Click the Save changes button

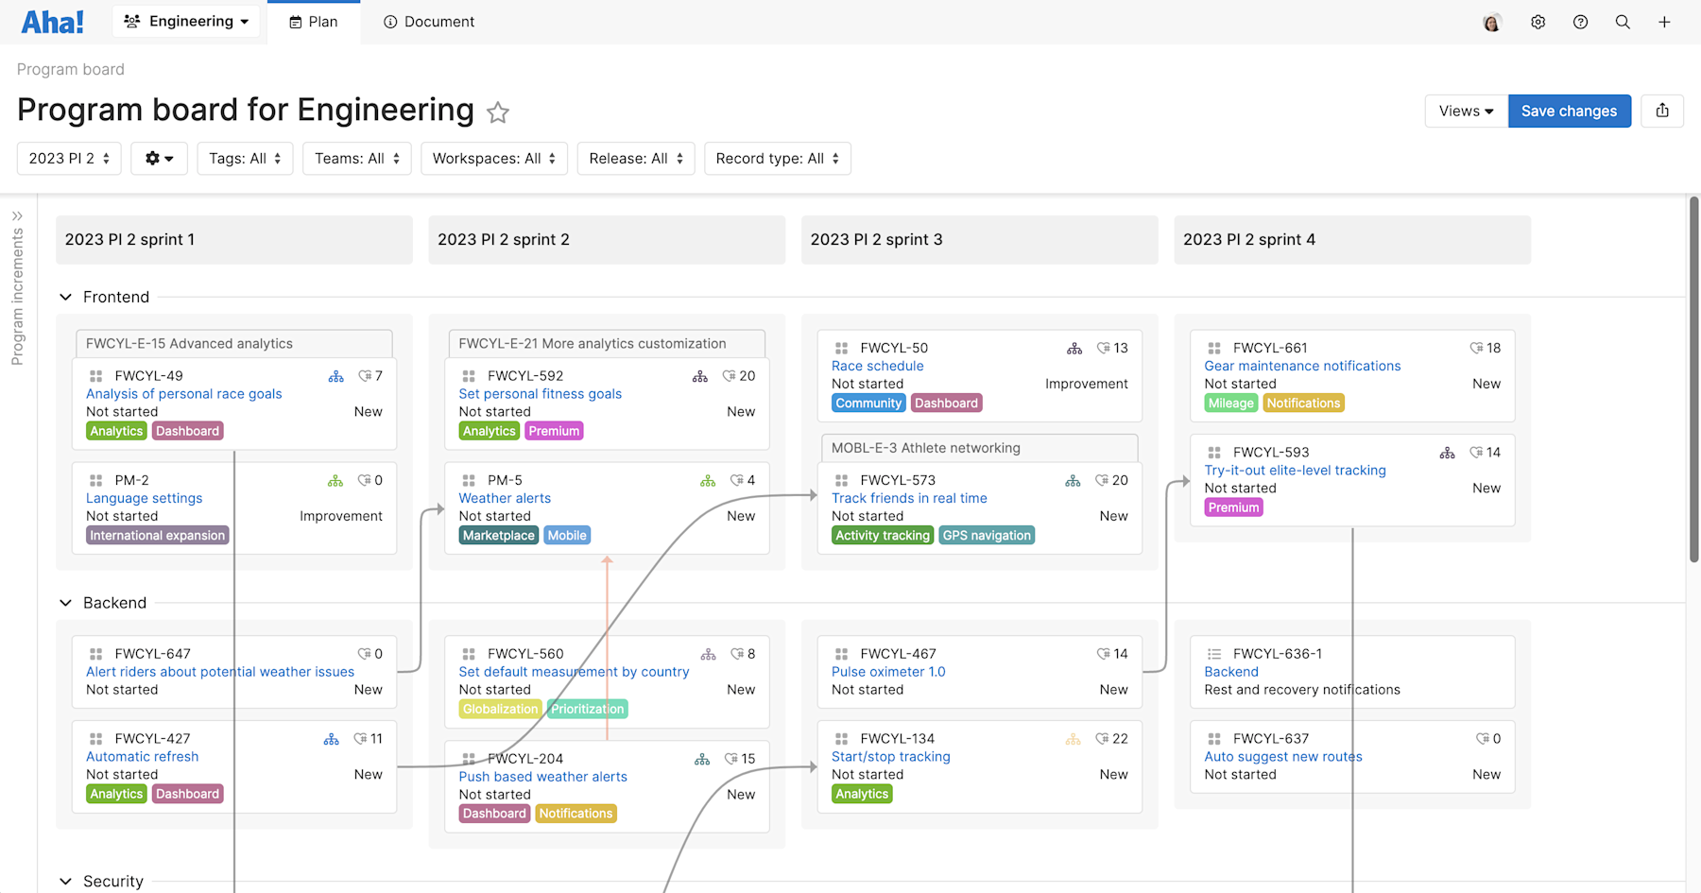point(1569,111)
